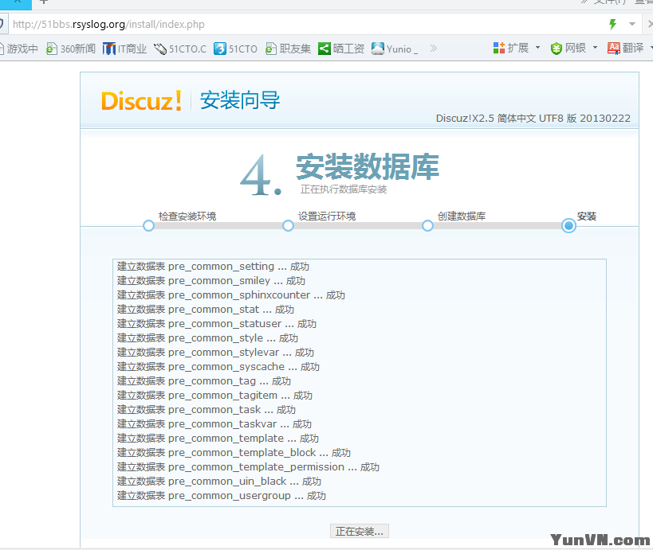Open the IT商业 bookmark
The width and height of the screenshot is (653, 550).
coord(125,49)
